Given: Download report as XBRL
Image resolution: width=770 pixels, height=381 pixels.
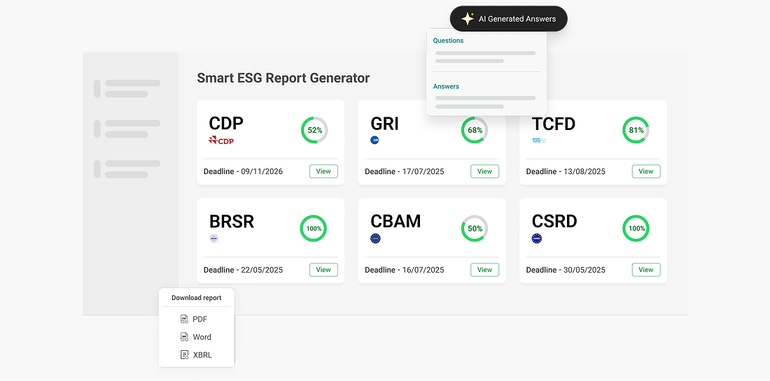Looking at the screenshot, I should click(x=197, y=354).
